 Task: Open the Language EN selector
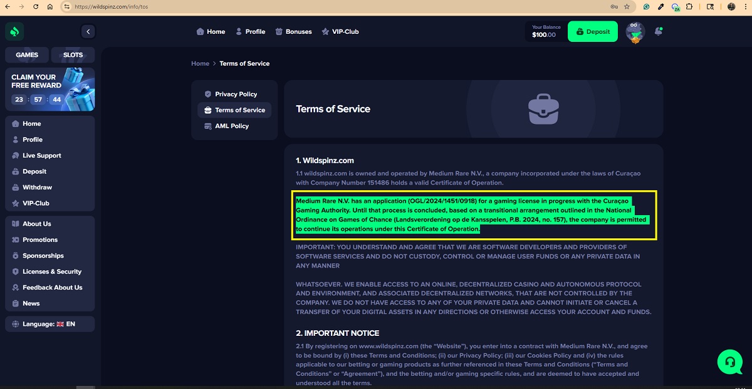50,324
